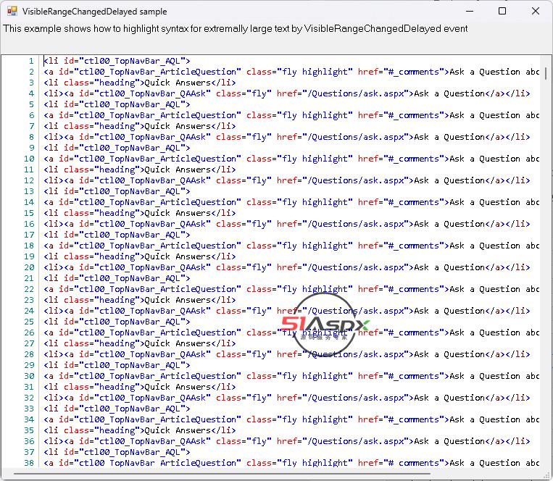The width and height of the screenshot is (553, 481).
Task: Click the application icon in the title bar
Action: [x=12, y=12]
